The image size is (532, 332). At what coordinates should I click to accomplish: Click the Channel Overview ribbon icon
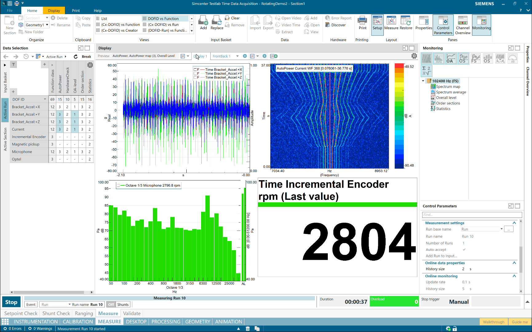coord(463,25)
